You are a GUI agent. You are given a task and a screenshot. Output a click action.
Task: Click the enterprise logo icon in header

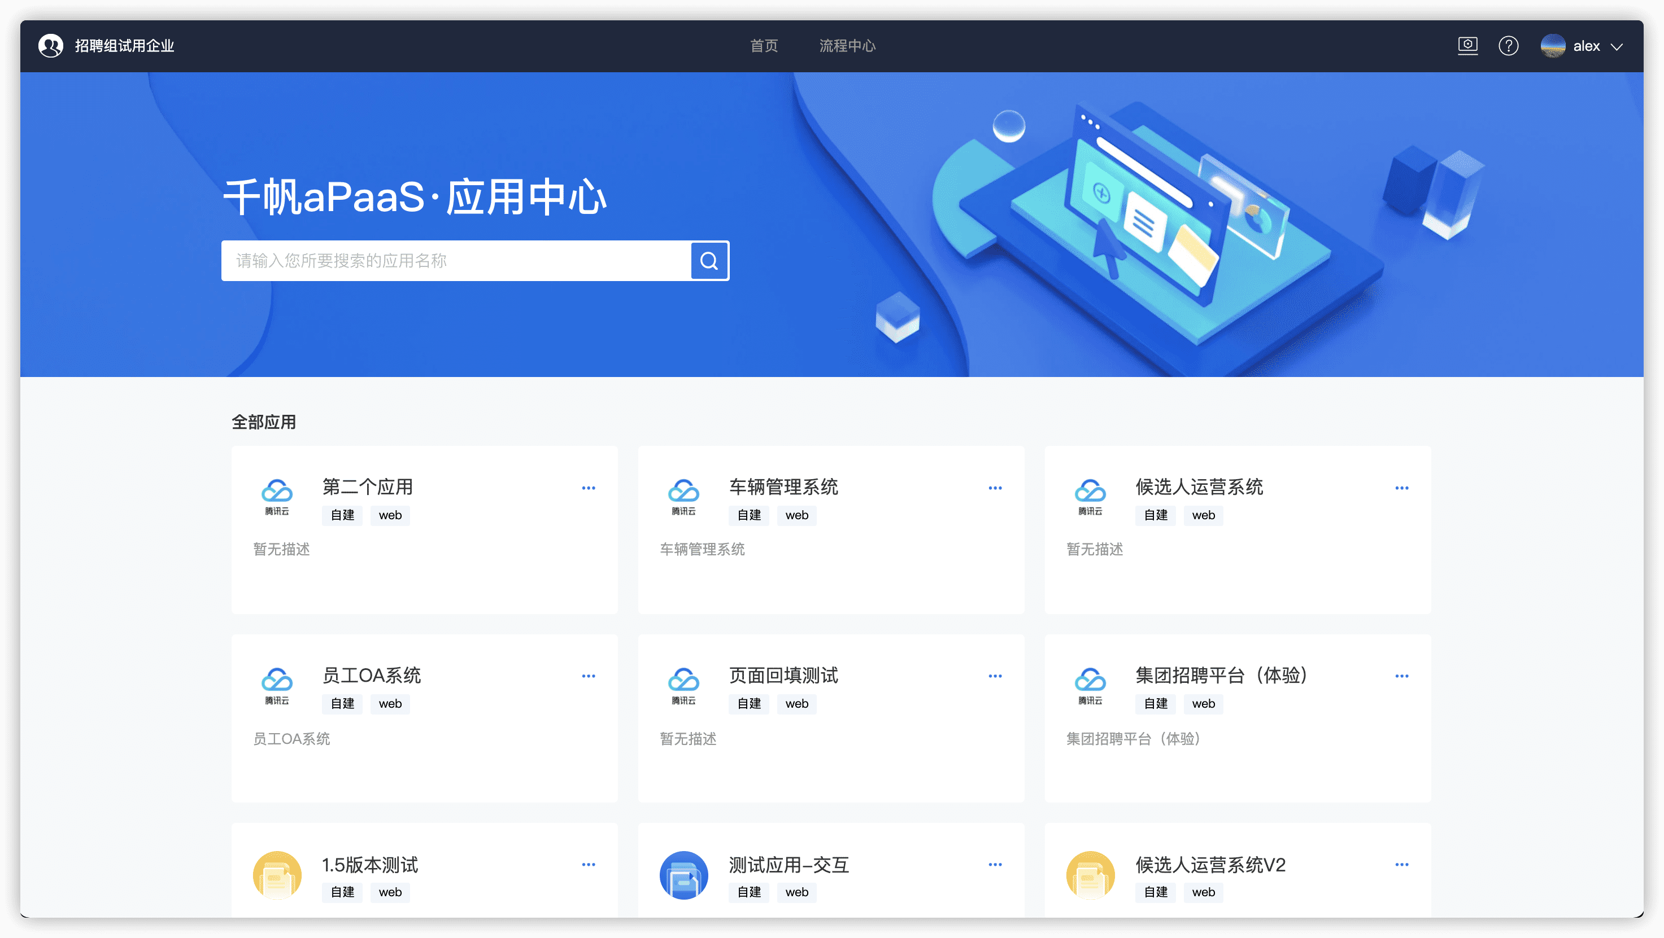[51, 46]
